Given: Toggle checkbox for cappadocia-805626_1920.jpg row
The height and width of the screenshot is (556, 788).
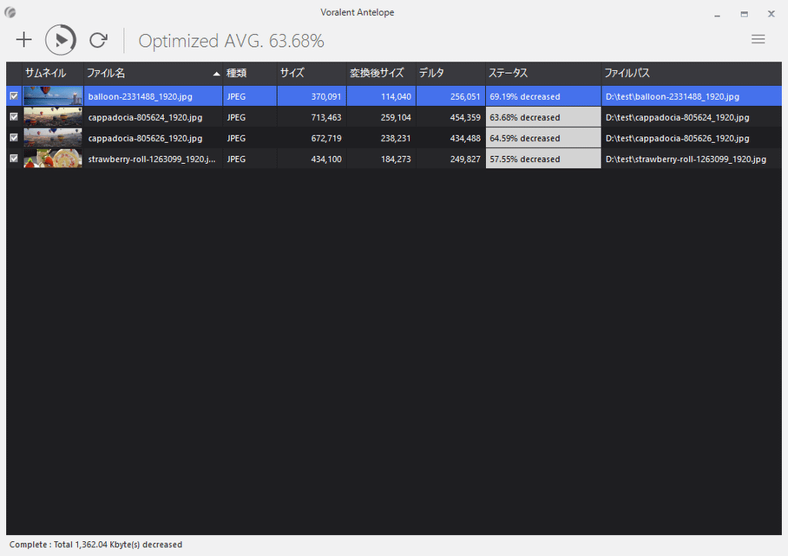Looking at the screenshot, I should coord(14,138).
